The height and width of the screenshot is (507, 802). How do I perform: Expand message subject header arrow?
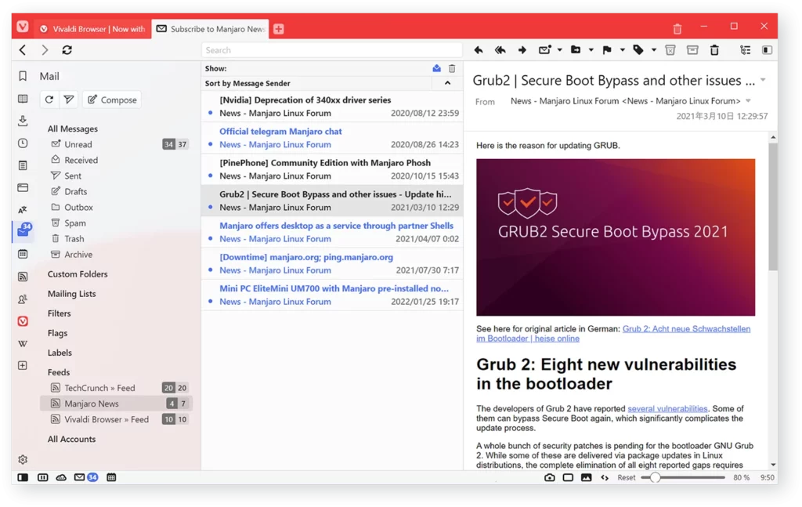(x=763, y=81)
